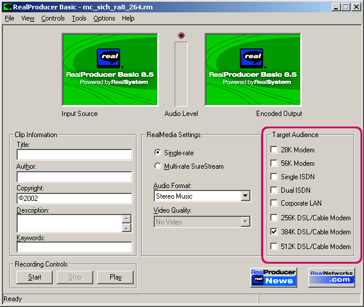
Task: Open the File menu
Action: click(x=9, y=18)
